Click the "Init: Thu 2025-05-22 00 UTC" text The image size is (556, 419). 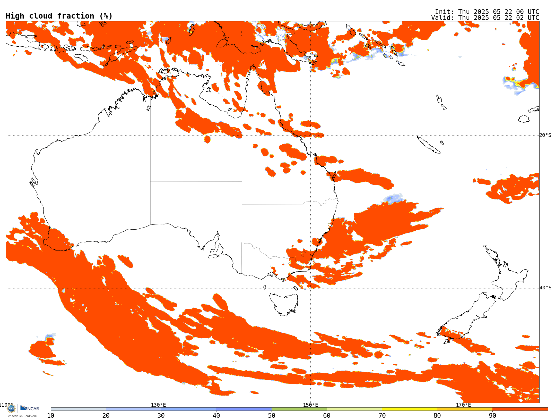click(487, 12)
